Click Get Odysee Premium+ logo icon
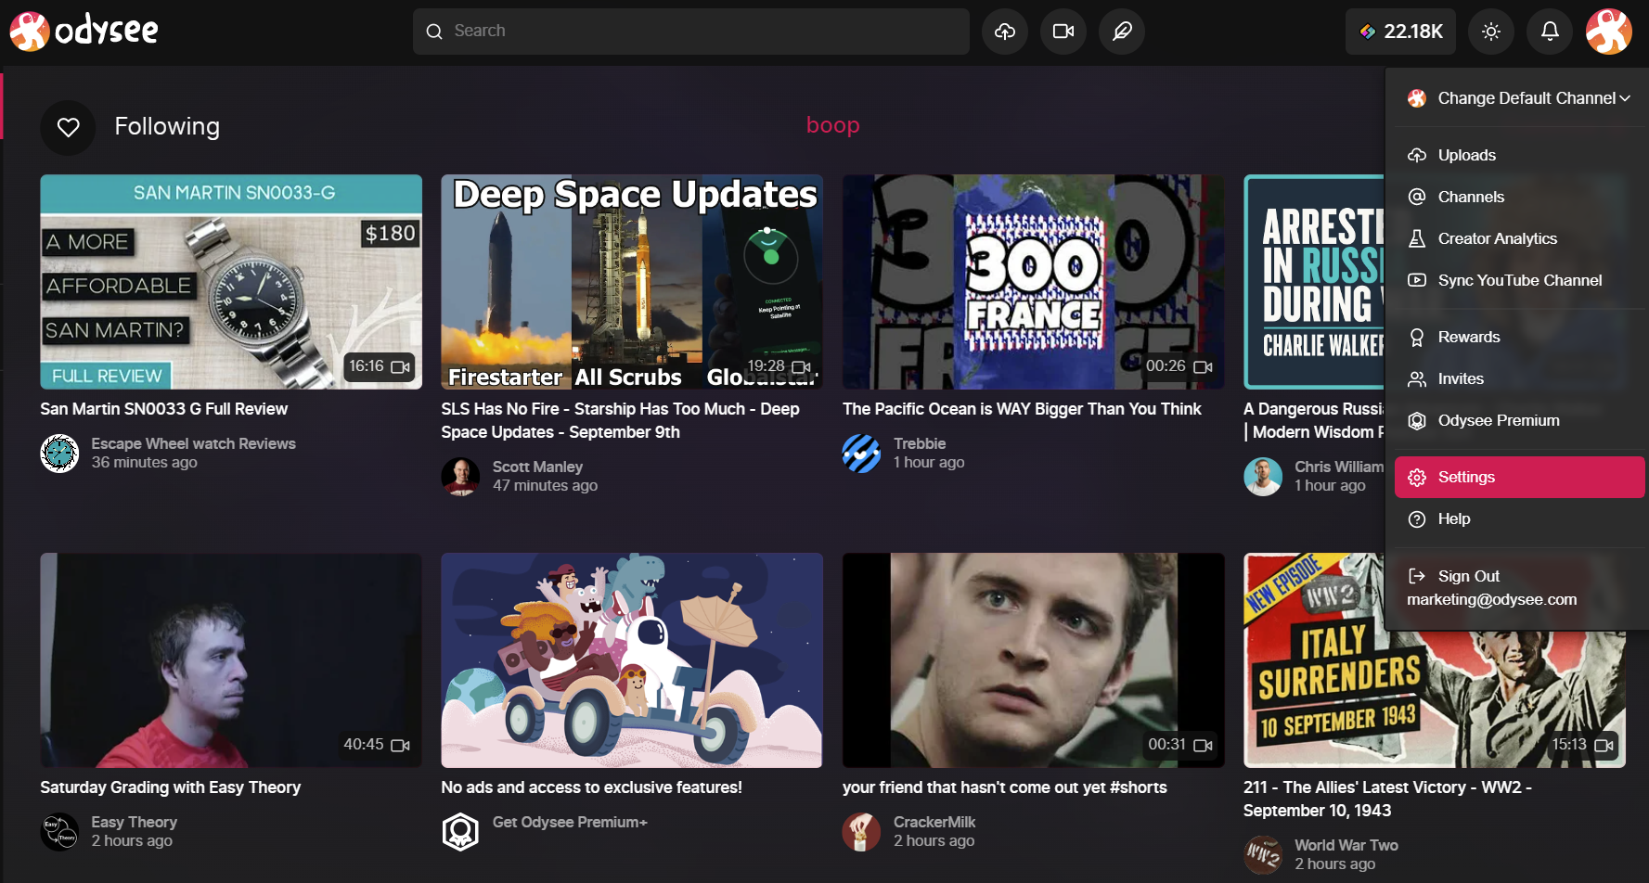Image resolution: width=1649 pixels, height=883 pixels. [x=460, y=832]
